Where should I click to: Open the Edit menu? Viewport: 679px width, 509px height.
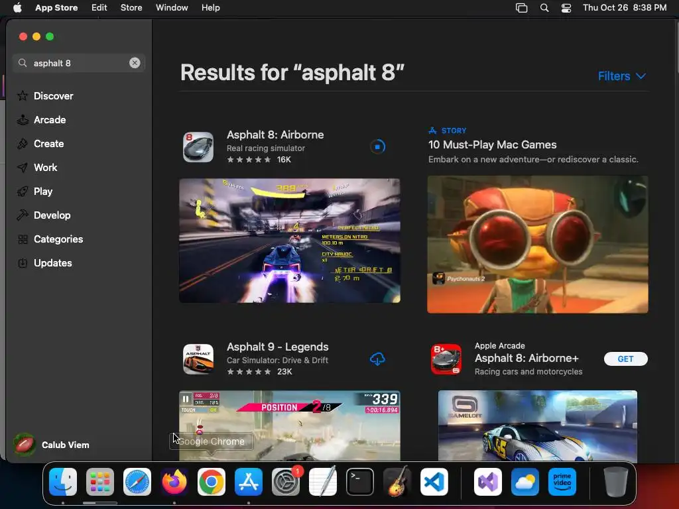[x=99, y=8]
